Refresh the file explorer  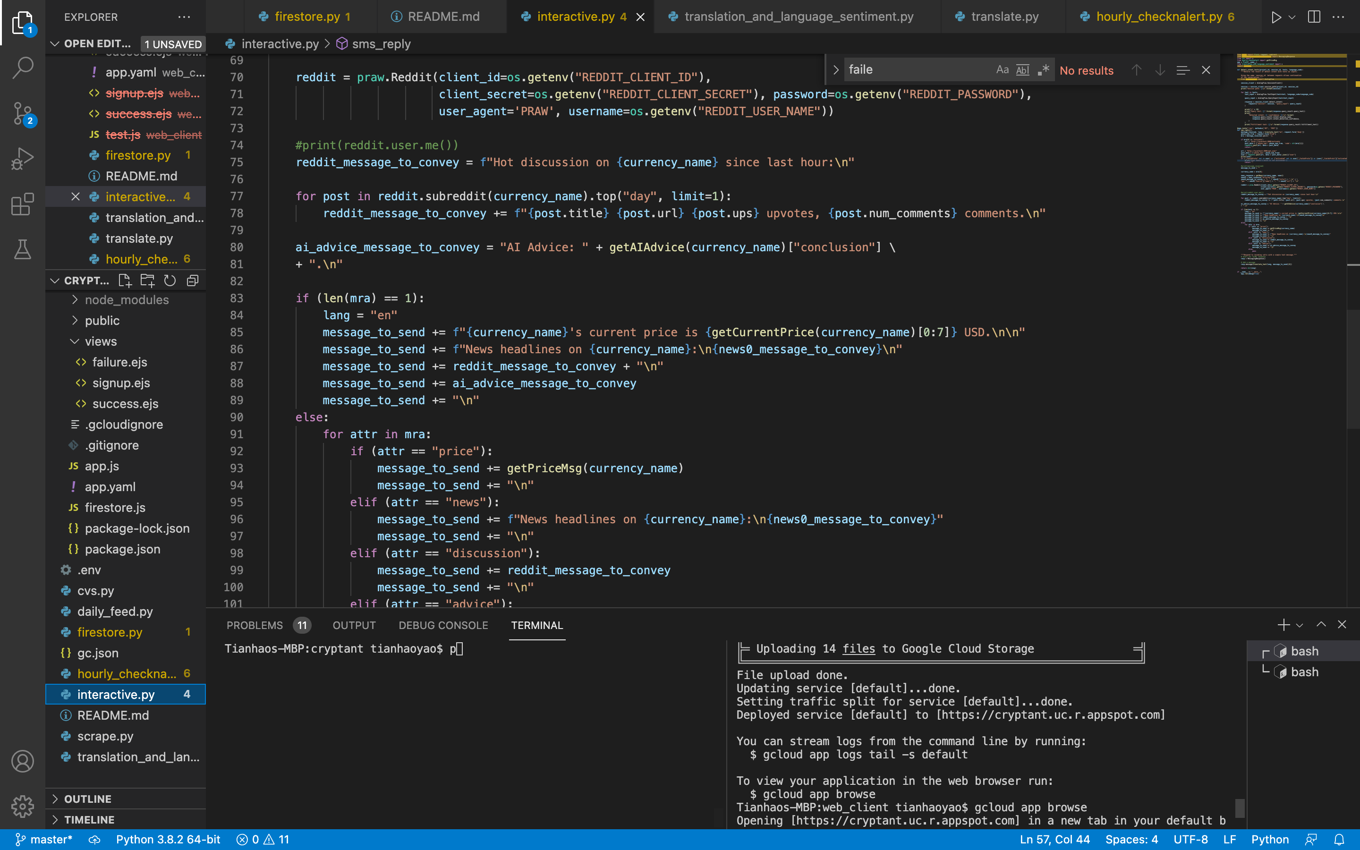(x=170, y=280)
